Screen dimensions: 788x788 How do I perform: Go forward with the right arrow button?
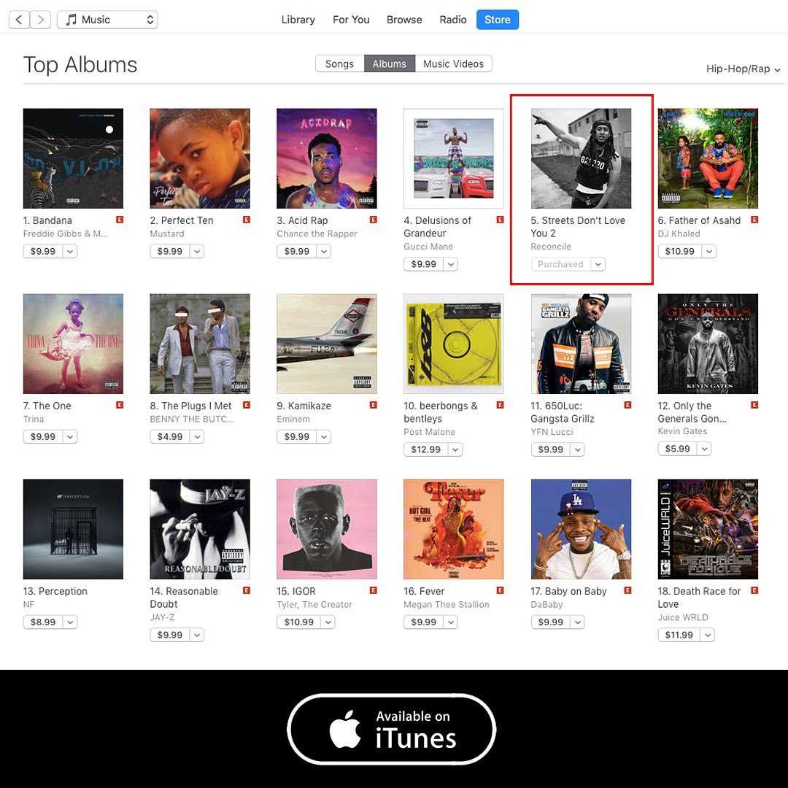pyautogui.click(x=41, y=20)
